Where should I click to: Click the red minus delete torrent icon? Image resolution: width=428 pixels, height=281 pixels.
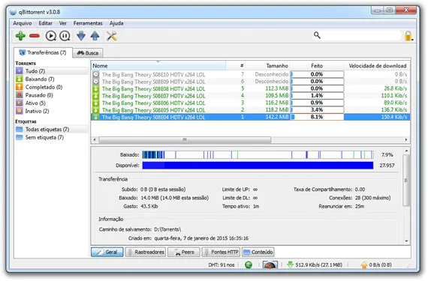click(35, 36)
